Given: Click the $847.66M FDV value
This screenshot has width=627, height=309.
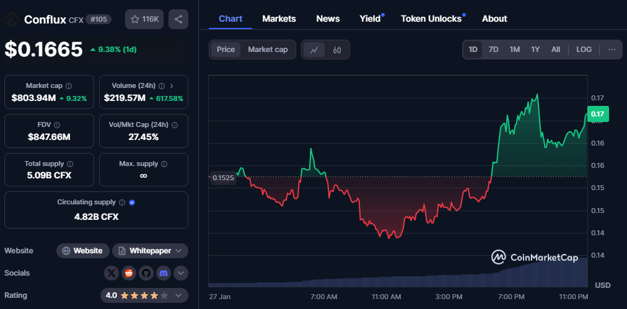Looking at the screenshot, I should [x=49, y=137].
